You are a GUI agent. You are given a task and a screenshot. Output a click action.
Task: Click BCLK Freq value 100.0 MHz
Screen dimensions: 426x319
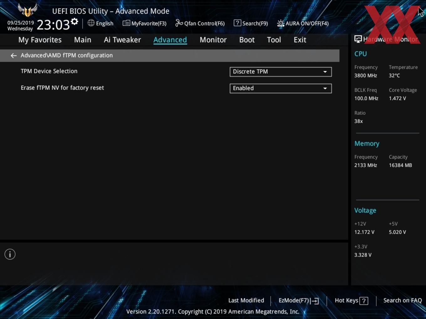[366, 98]
